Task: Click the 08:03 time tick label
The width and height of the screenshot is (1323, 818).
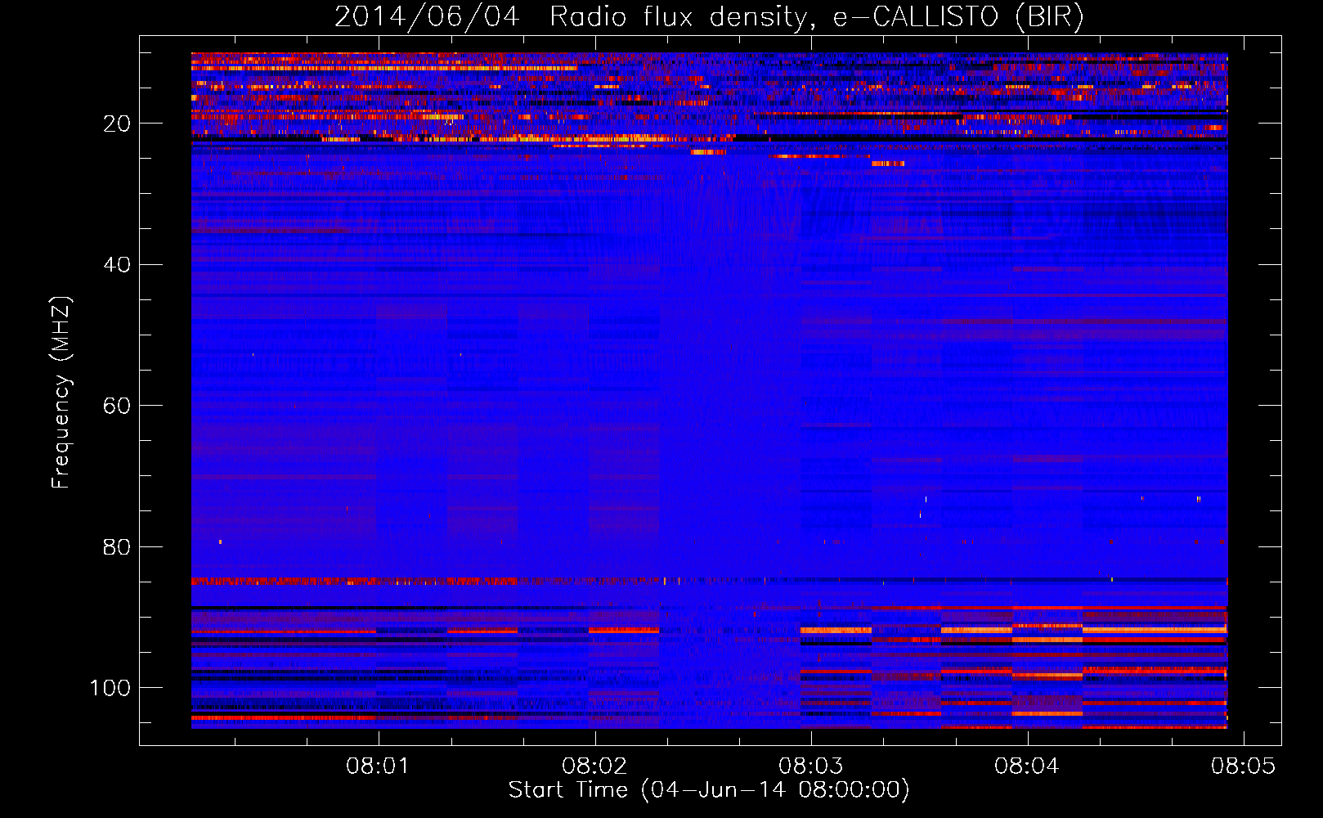Action: pyautogui.click(x=810, y=766)
